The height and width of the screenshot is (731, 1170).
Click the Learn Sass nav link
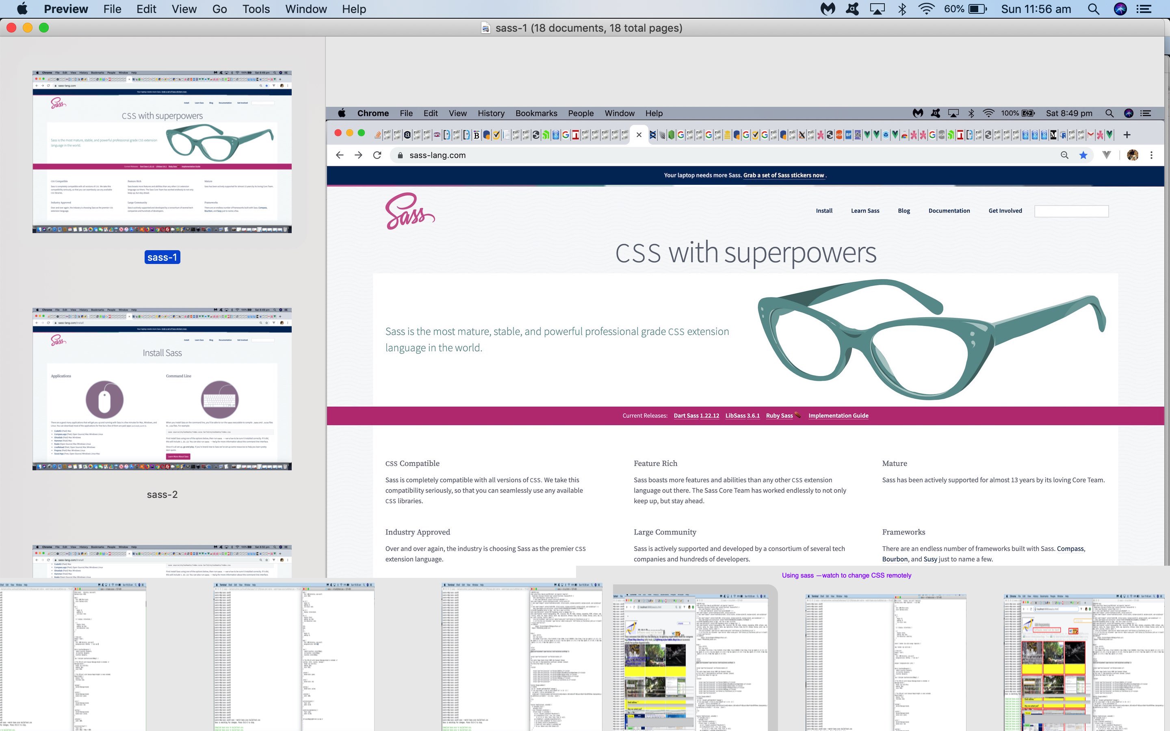(865, 211)
